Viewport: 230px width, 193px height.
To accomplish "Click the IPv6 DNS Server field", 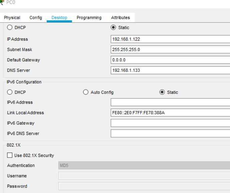I will point(170,133).
